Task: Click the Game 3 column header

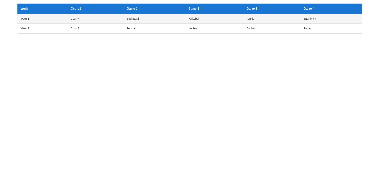Action: pyautogui.click(x=252, y=8)
